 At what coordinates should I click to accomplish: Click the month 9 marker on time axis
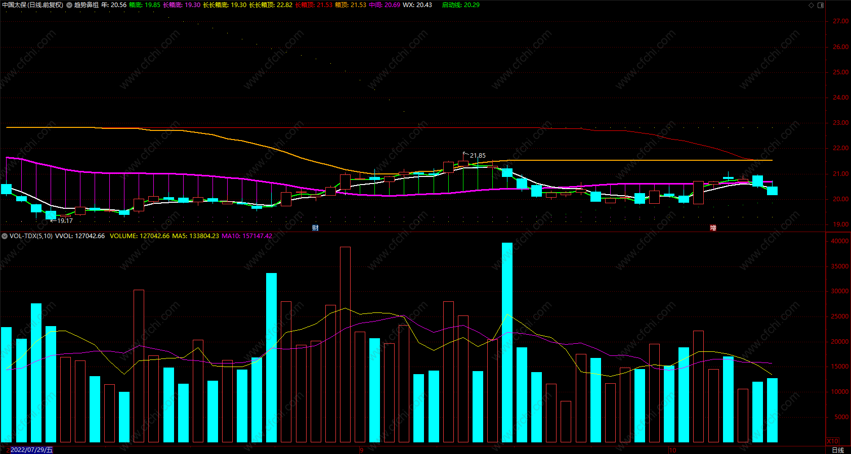(x=362, y=450)
